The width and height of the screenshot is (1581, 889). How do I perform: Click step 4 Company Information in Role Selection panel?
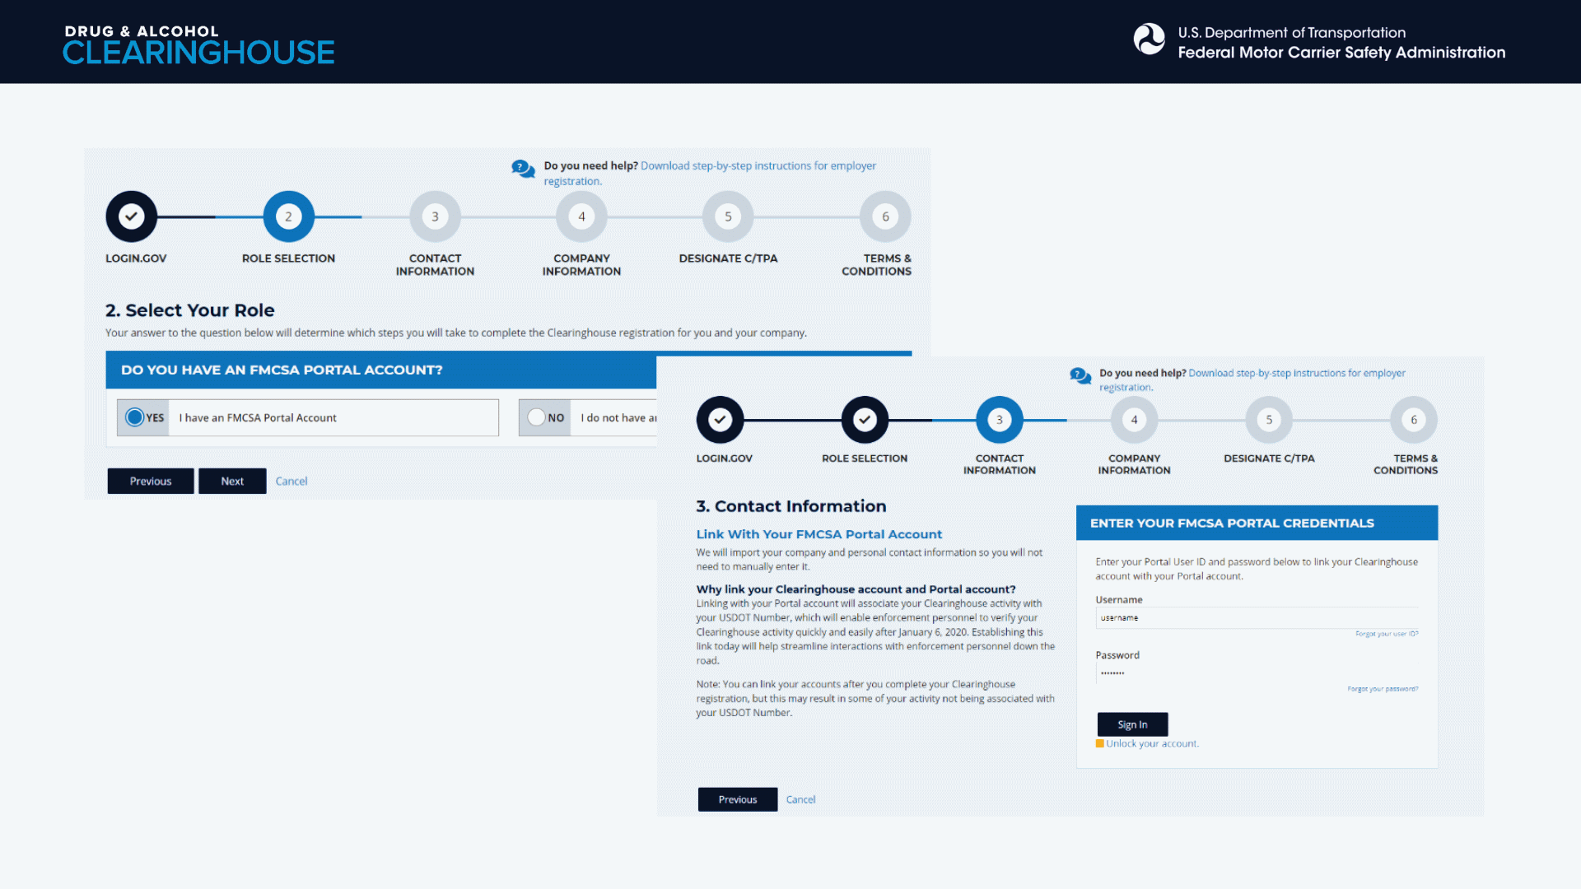[581, 216]
